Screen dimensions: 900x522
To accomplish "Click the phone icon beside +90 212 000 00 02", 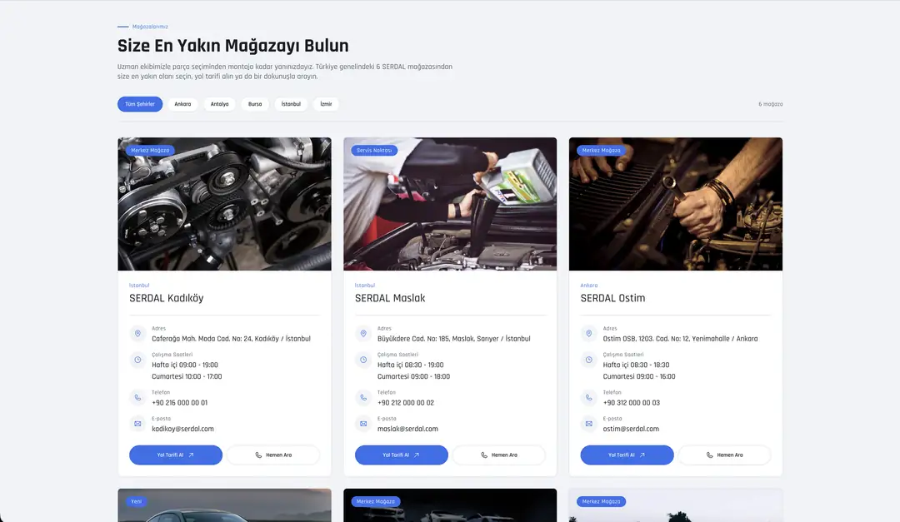I will tap(363, 397).
